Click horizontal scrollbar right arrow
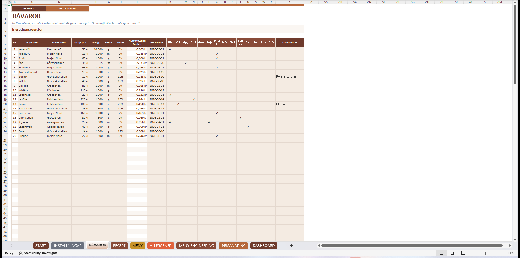 pos(510,246)
